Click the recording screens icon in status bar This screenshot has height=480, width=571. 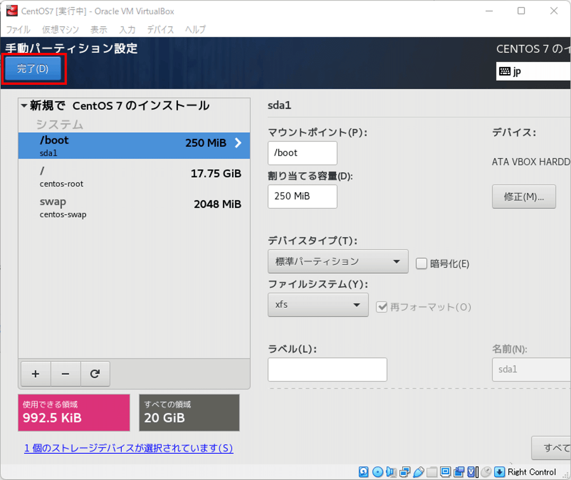459,472
